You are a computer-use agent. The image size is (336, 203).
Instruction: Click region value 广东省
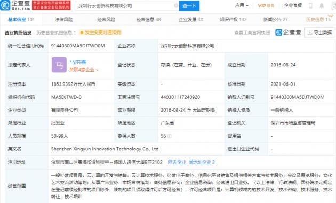point(167,123)
